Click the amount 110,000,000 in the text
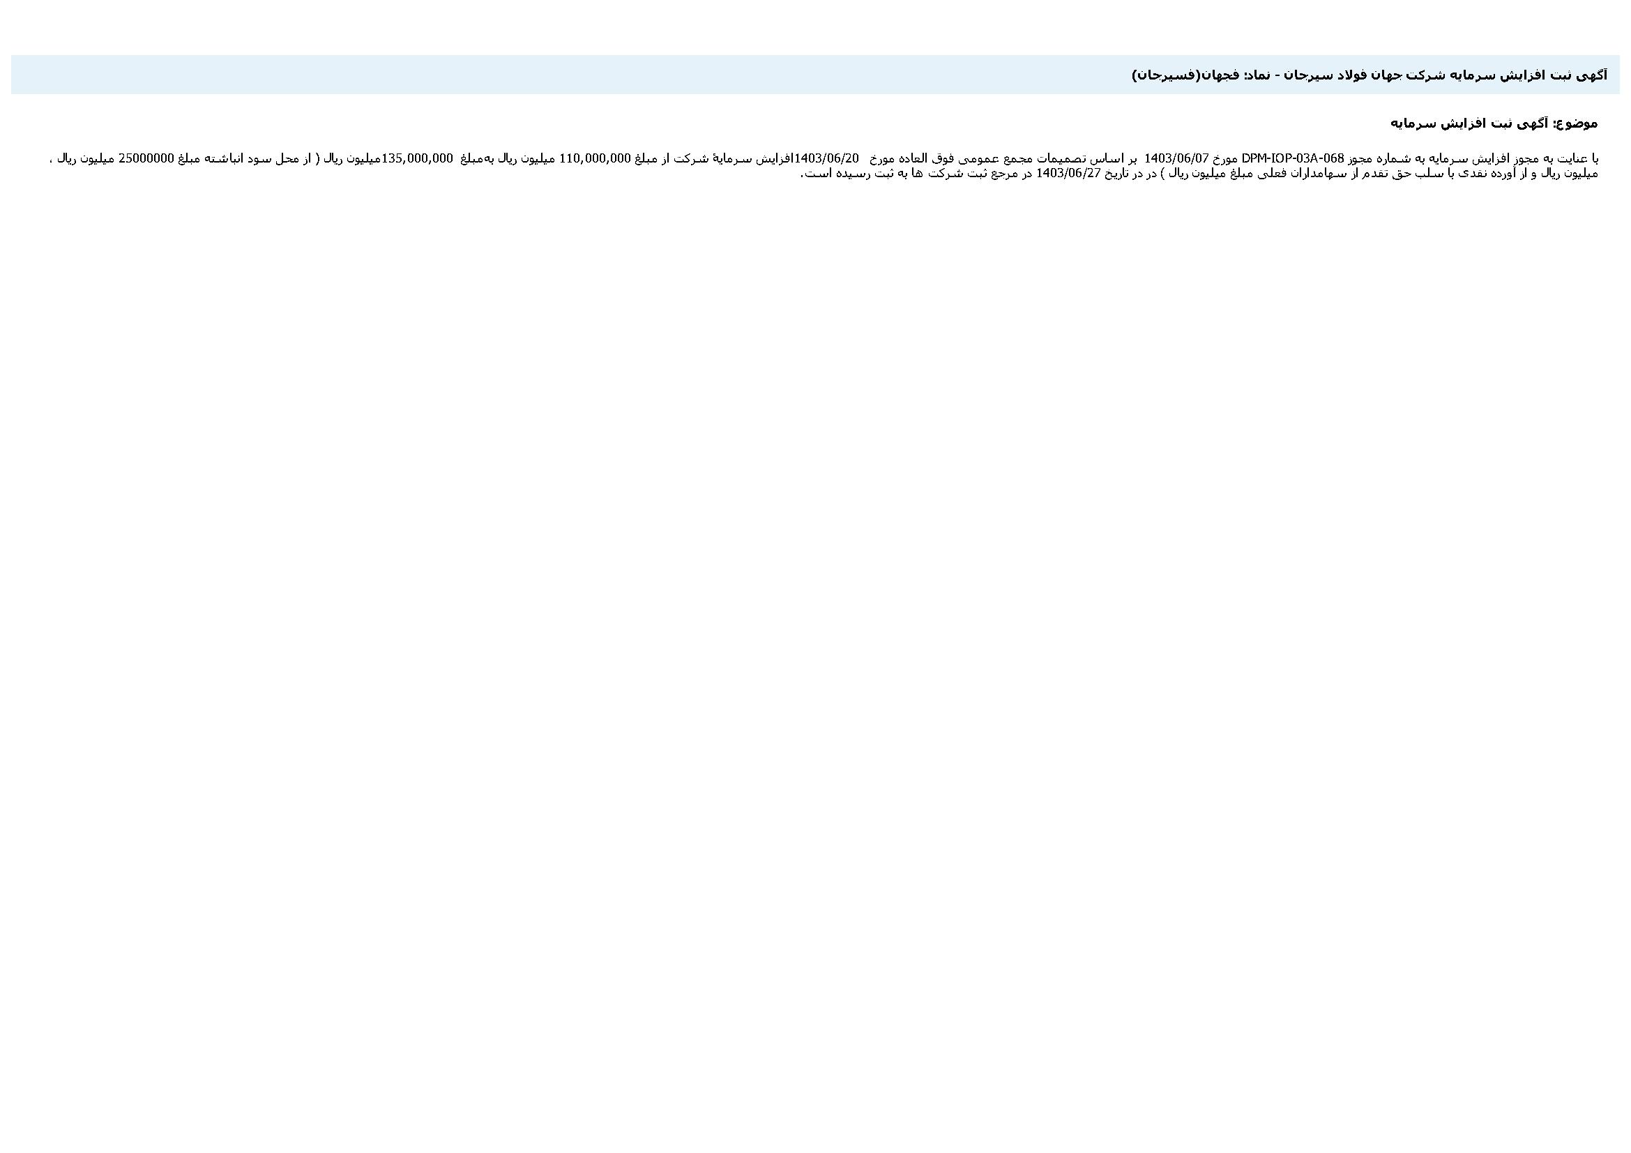This screenshot has width=1631, height=1153. pyautogui.click(x=595, y=158)
